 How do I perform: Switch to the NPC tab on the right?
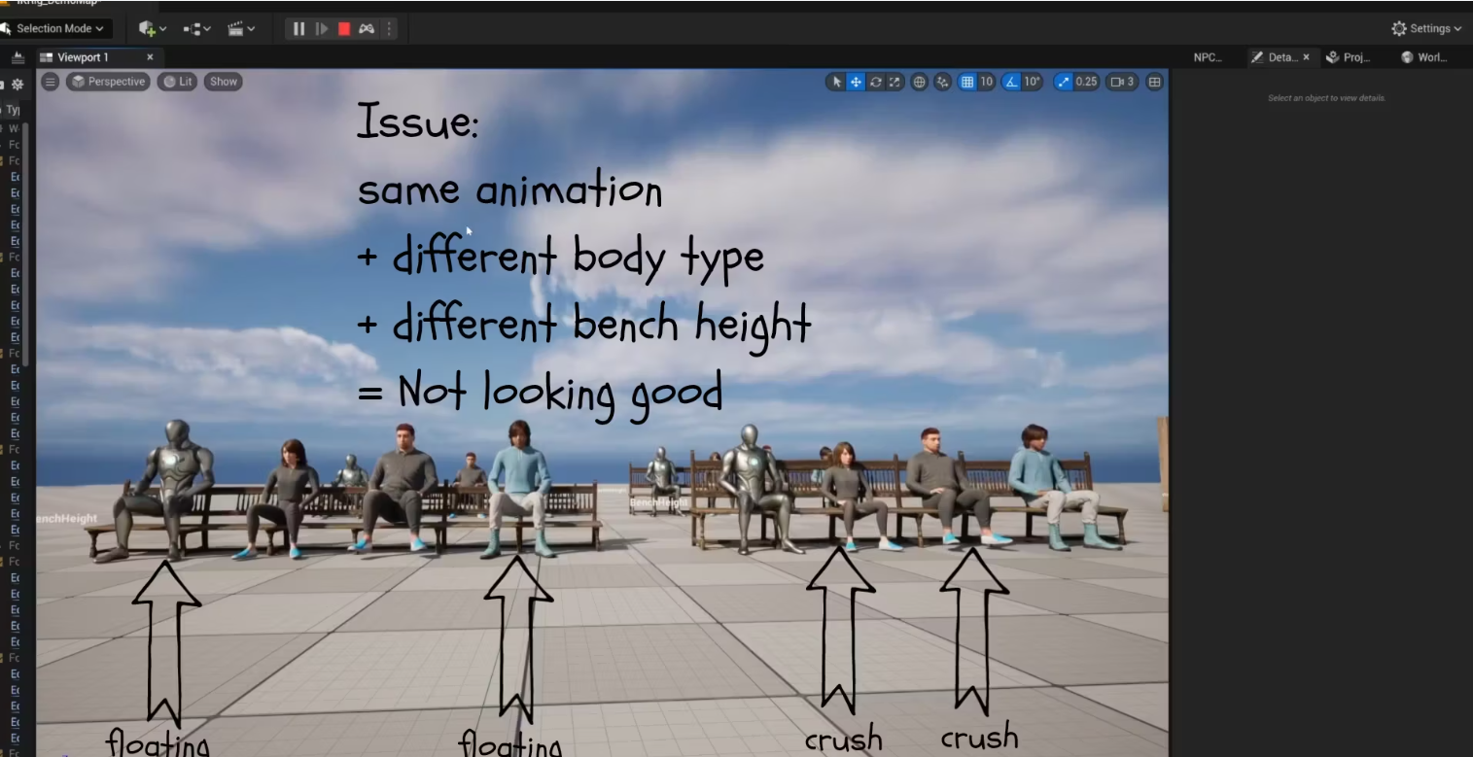(1209, 56)
